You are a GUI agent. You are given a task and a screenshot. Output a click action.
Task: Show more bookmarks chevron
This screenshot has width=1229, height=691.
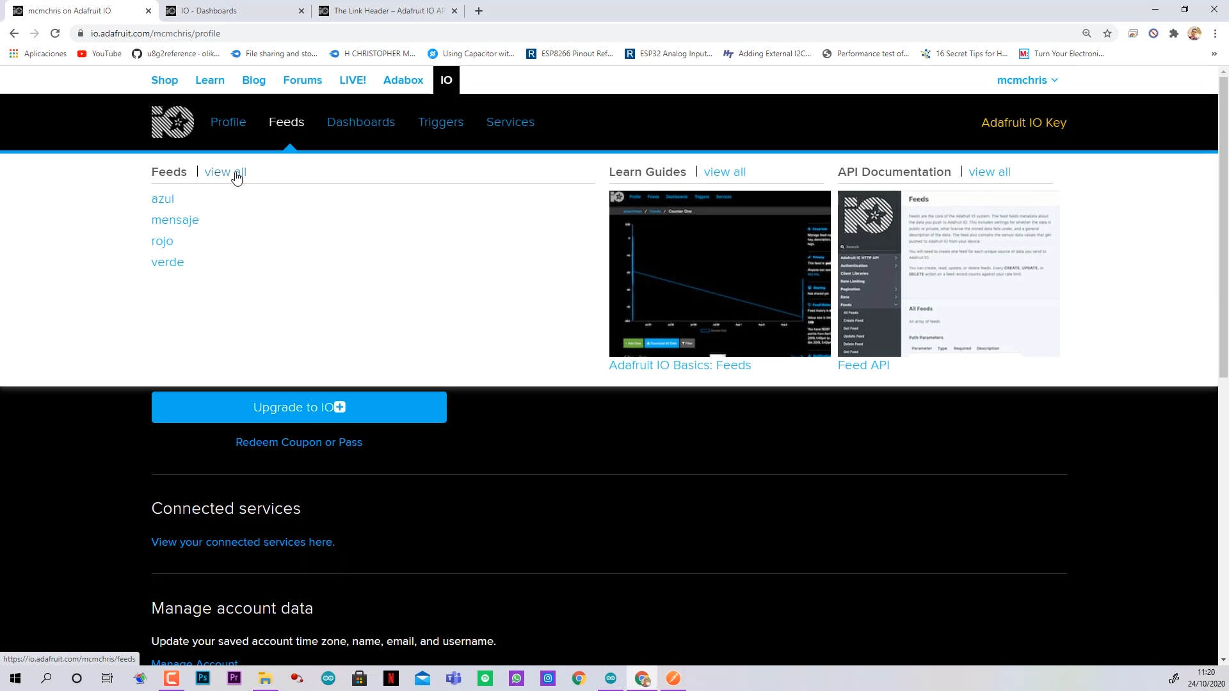point(1214,54)
